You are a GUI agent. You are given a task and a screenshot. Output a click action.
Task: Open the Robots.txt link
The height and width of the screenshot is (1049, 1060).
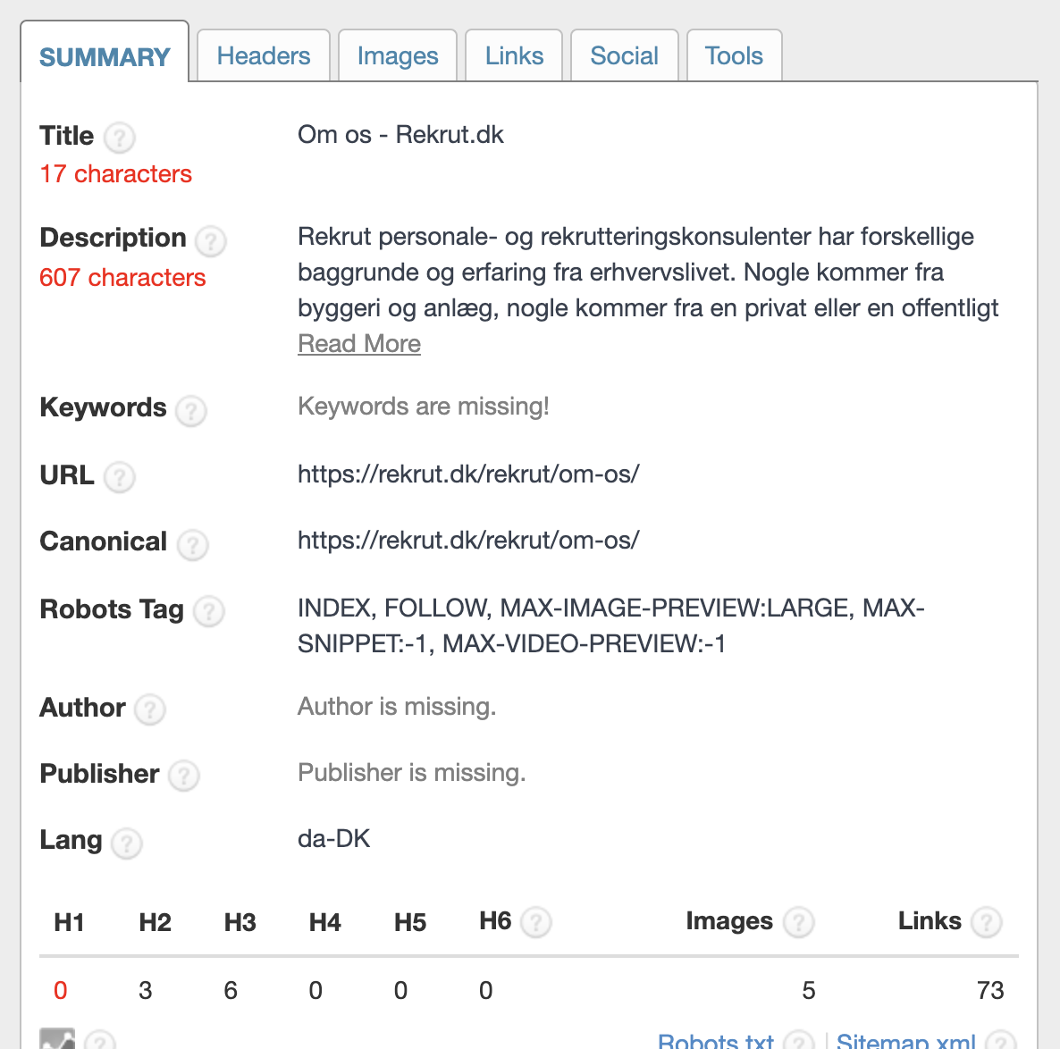coord(715,1041)
